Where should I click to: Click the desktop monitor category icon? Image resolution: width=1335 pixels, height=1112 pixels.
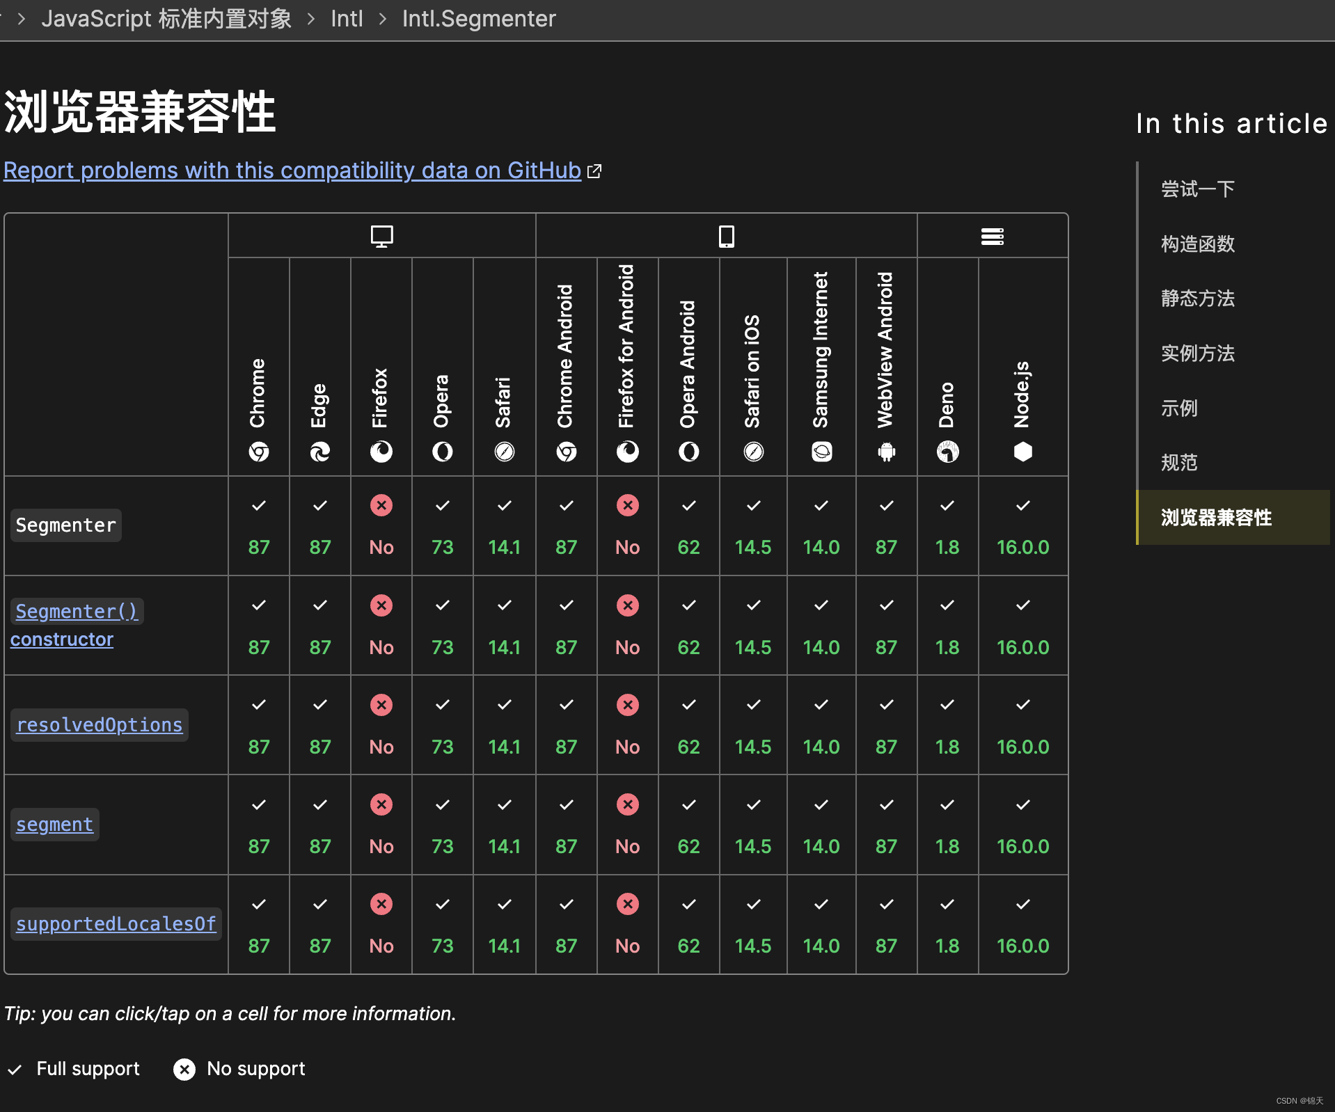click(x=382, y=237)
